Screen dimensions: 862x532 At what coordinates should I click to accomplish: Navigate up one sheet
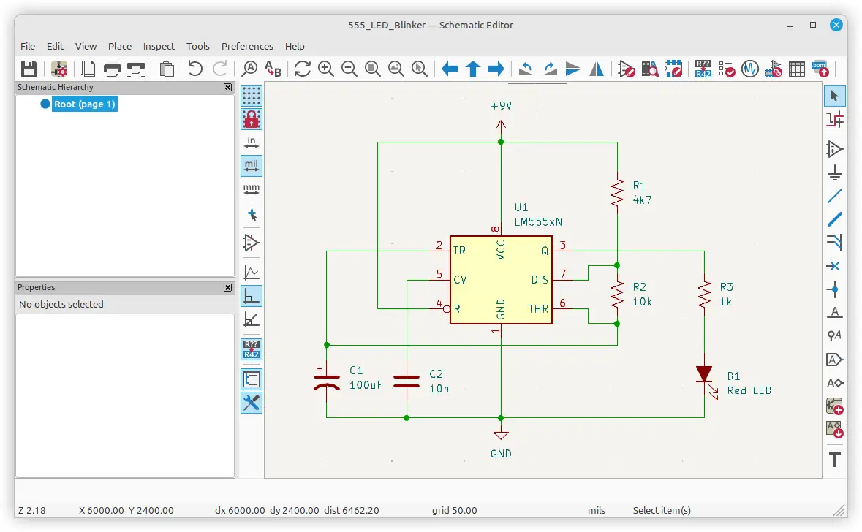pos(473,69)
